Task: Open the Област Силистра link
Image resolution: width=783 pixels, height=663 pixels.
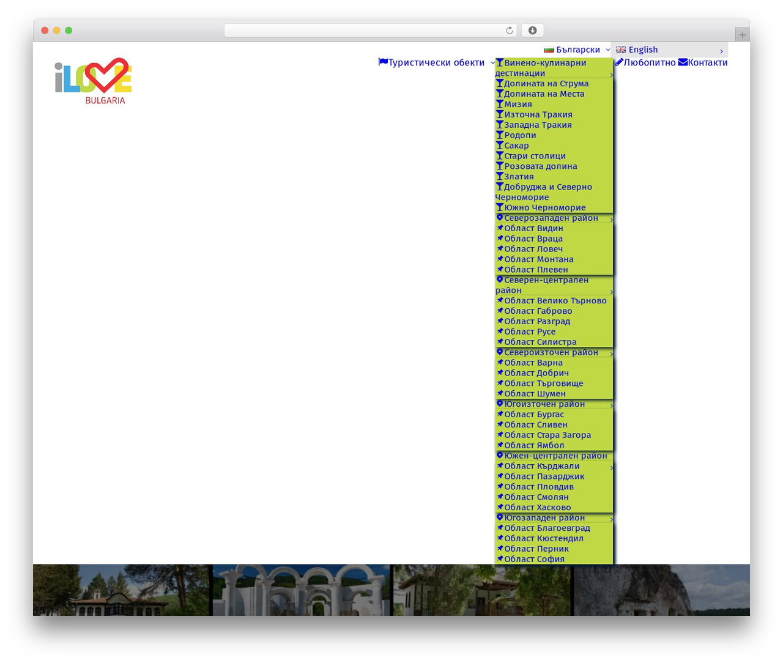Action: click(x=541, y=342)
